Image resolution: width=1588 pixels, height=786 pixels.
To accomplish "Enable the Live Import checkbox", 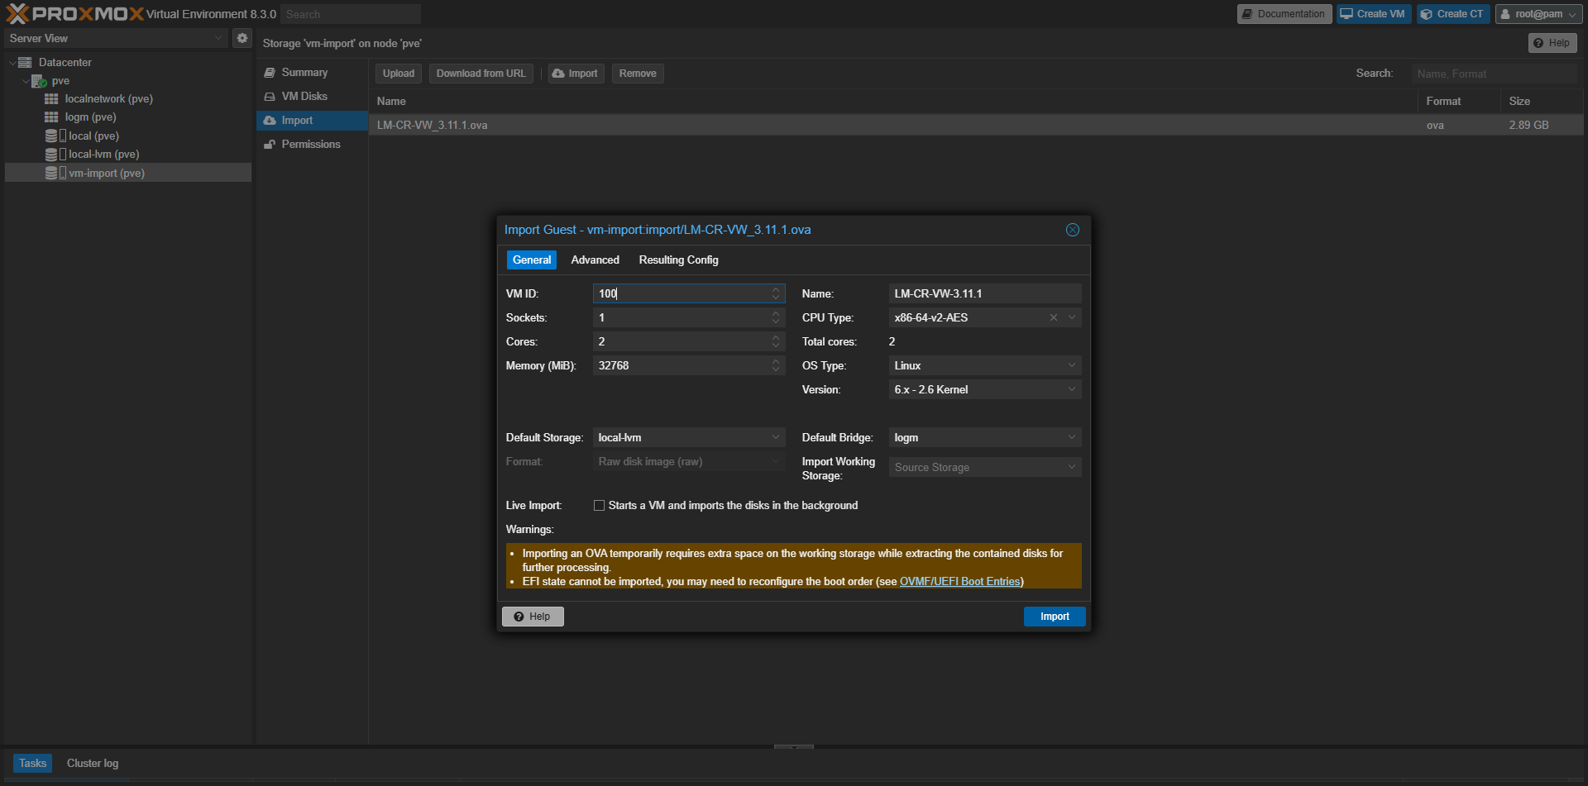I will tap(599, 506).
